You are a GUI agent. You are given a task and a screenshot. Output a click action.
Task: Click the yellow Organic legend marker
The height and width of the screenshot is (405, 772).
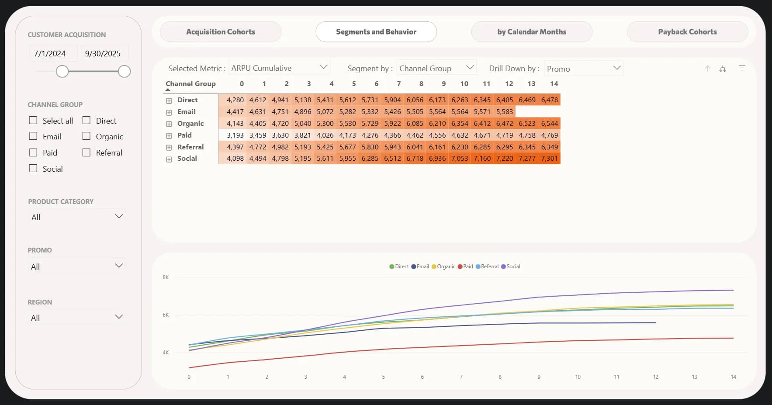point(434,267)
